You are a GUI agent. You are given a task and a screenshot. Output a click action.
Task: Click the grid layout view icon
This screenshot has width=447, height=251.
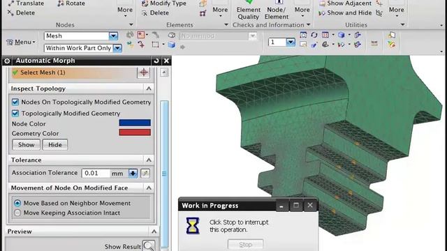tap(325, 35)
